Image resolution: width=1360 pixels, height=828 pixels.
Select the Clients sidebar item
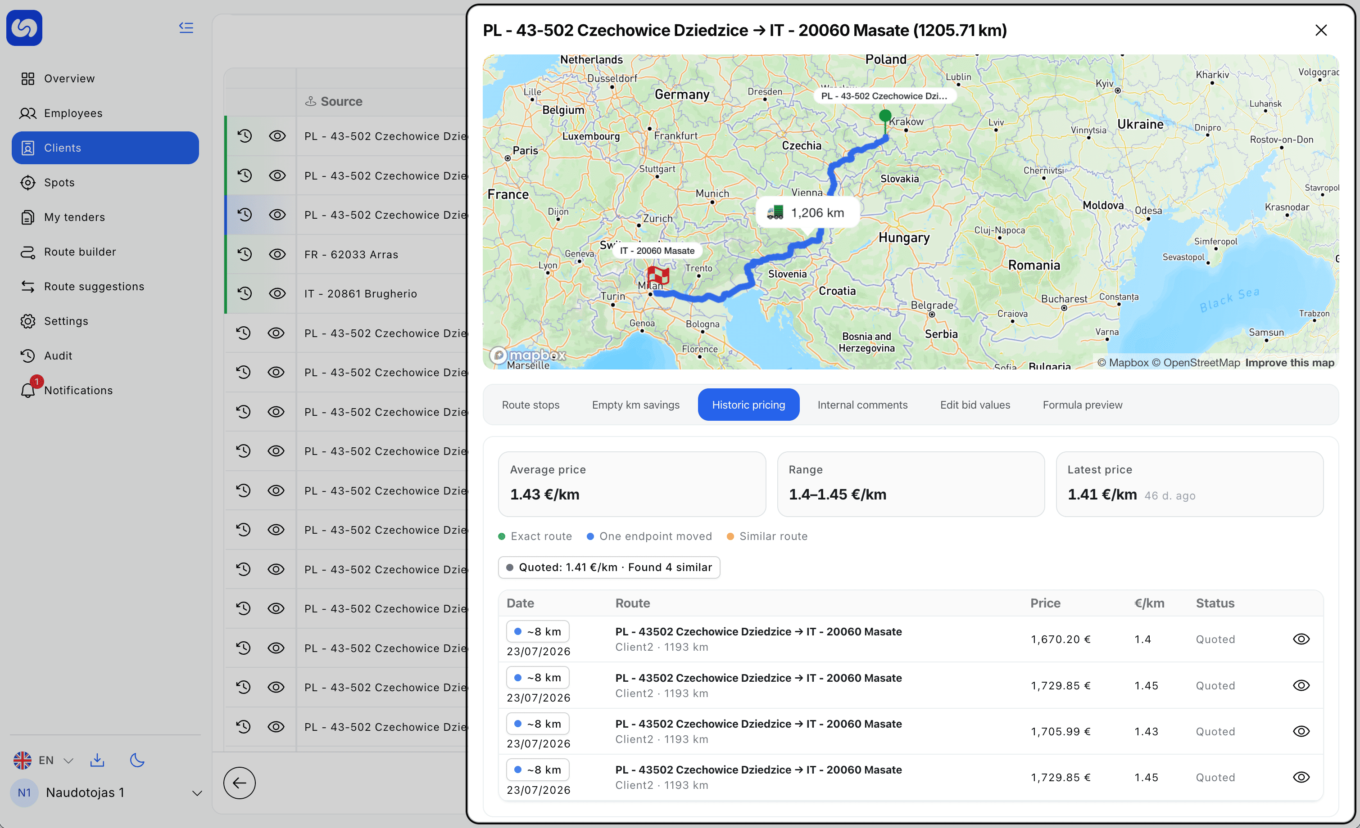tap(105, 148)
